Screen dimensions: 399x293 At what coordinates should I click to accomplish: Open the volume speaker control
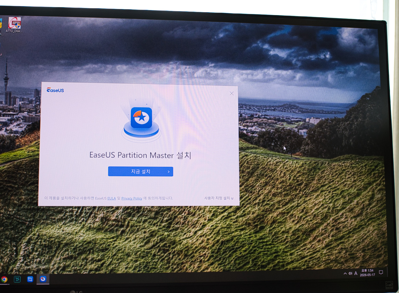point(350,273)
